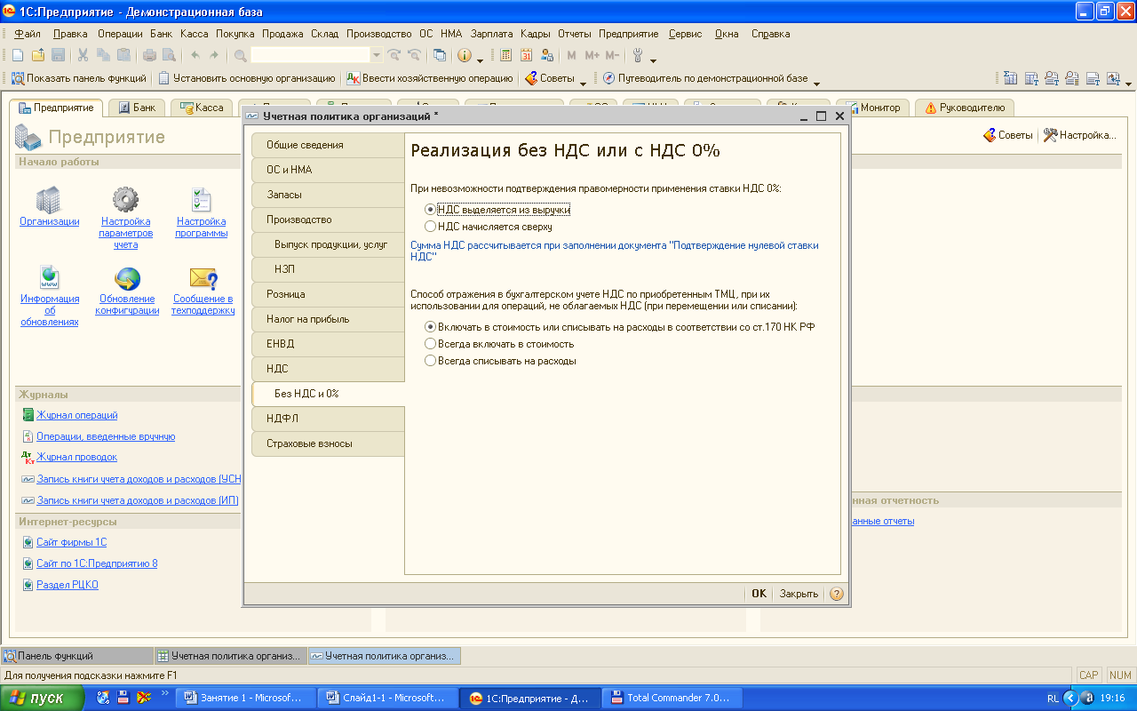The width and height of the screenshot is (1137, 711).
Task: Click the user information icon next to Calendar
Action: pyautogui.click(x=546, y=55)
